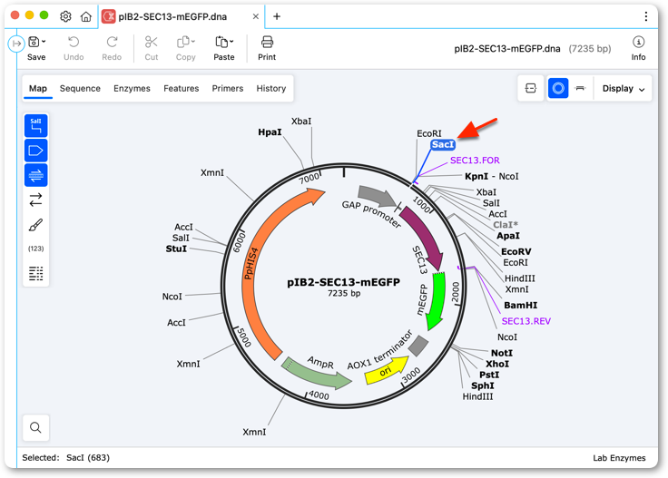Open the Paste dropdown arrow
The width and height of the screenshot is (668, 478).
click(x=231, y=42)
